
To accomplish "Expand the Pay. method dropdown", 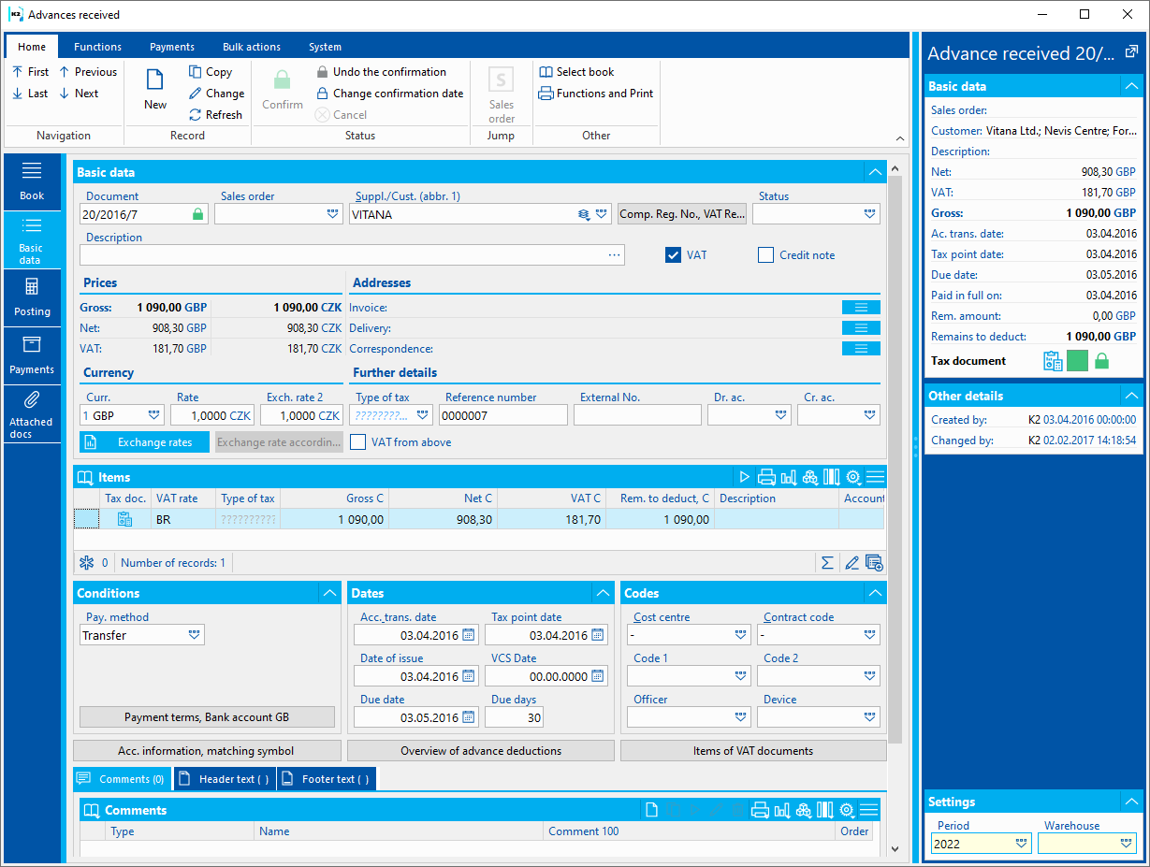I will point(195,635).
